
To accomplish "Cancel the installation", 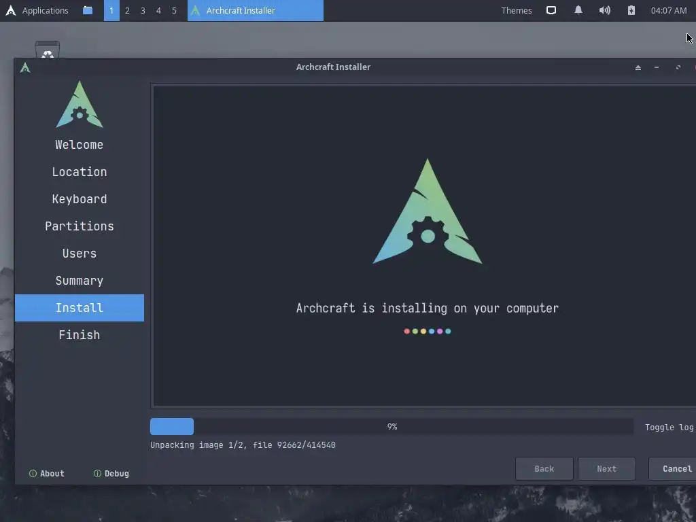I will click(x=672, y=469).
